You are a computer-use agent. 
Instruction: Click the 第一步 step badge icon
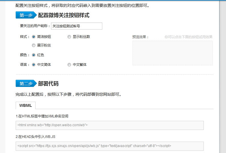pos(26,15)
